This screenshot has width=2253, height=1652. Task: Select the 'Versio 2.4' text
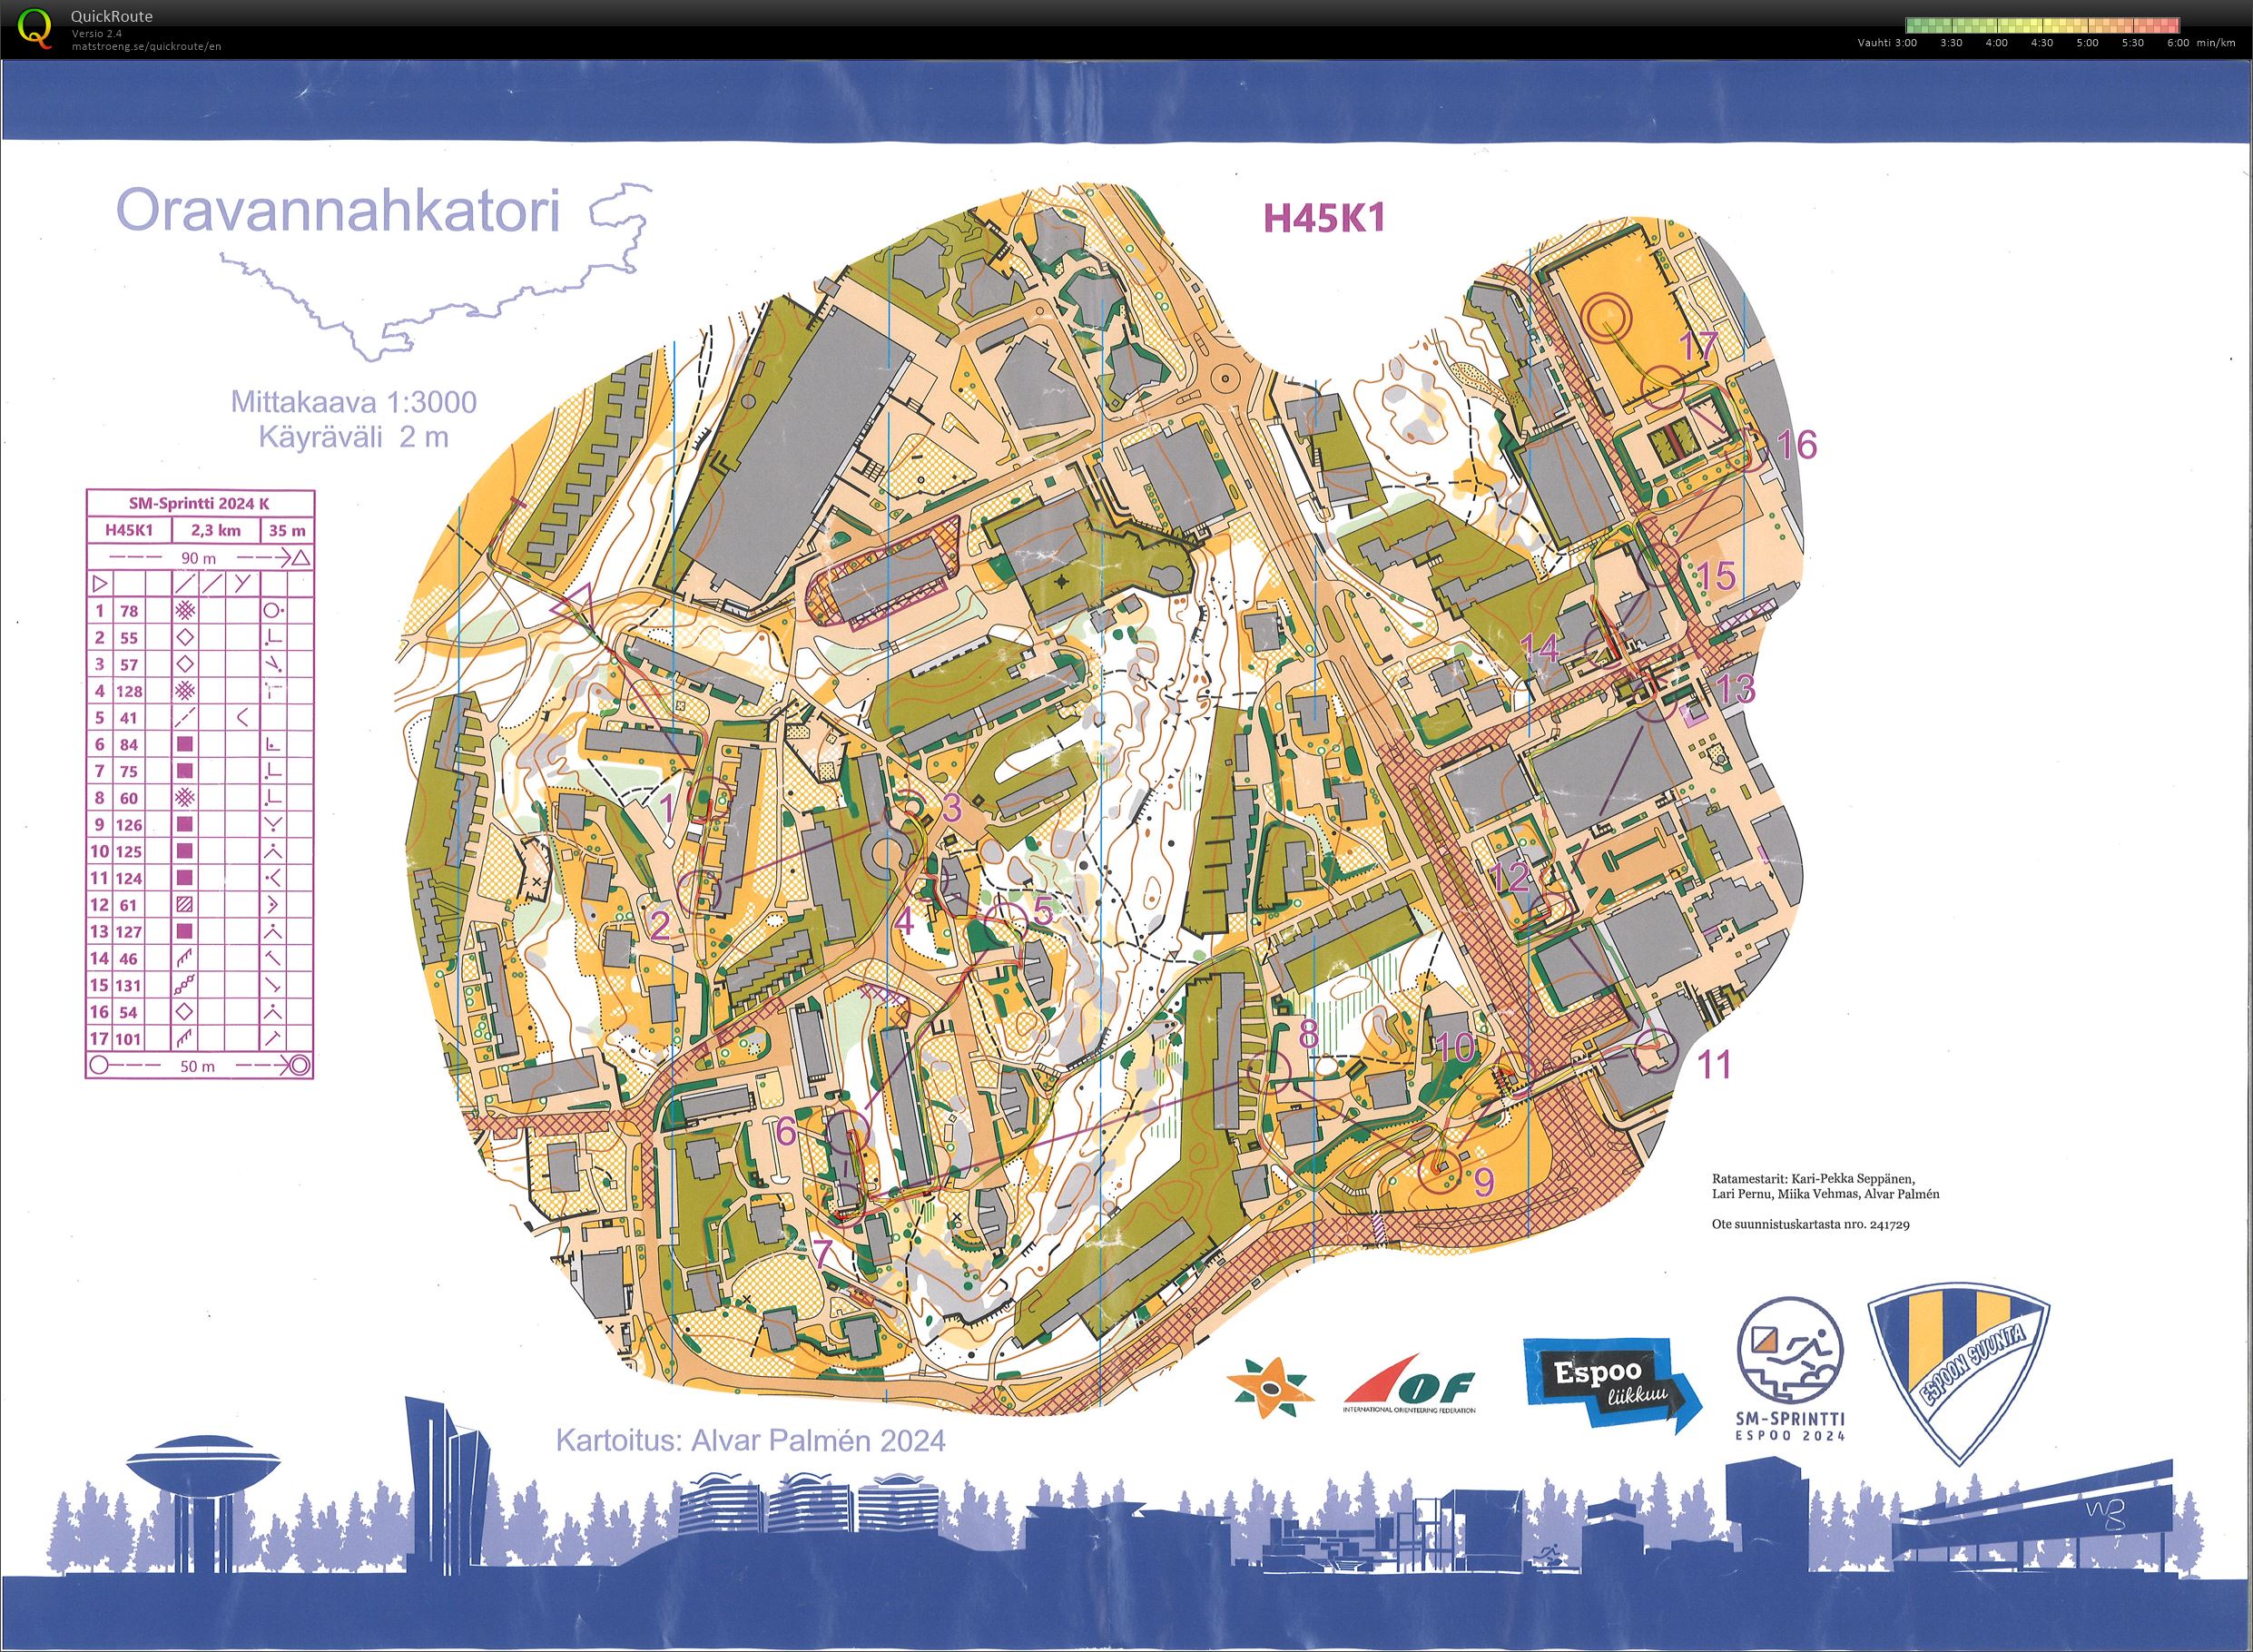click(97, 33)
